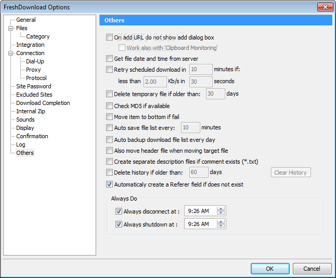Go to Display options
The height and width of the screenshot is (278, 336).
pyautogui.click(x=25, y=128)
